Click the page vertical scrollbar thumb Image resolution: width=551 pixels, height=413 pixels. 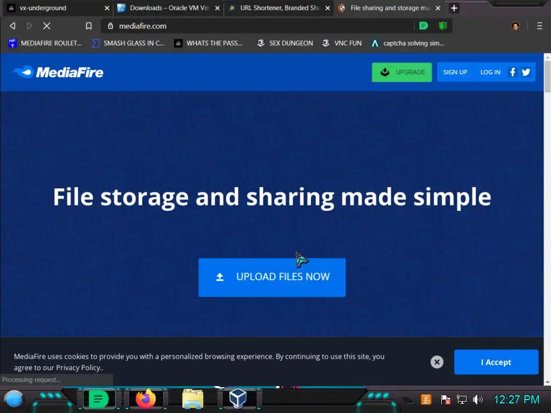coord(547,76)
